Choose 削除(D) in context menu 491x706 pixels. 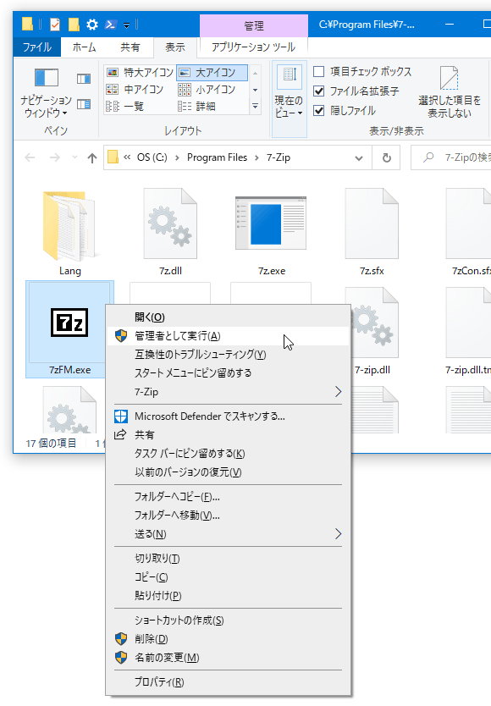pos(229,639)
